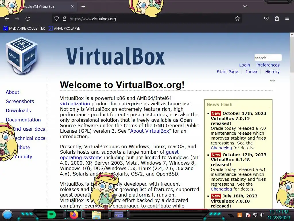Open Changelog link for VirtualBox 6.1.48

(x=221, y=189)
